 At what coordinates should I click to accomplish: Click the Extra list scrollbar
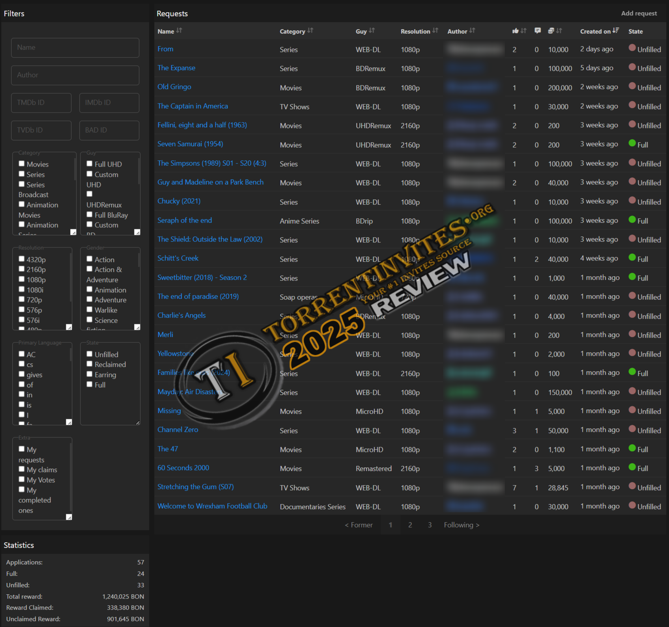pos(71,477)
